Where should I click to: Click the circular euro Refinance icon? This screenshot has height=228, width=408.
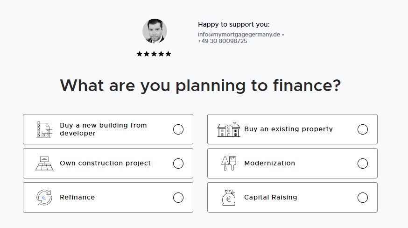[x=44, y=198]
